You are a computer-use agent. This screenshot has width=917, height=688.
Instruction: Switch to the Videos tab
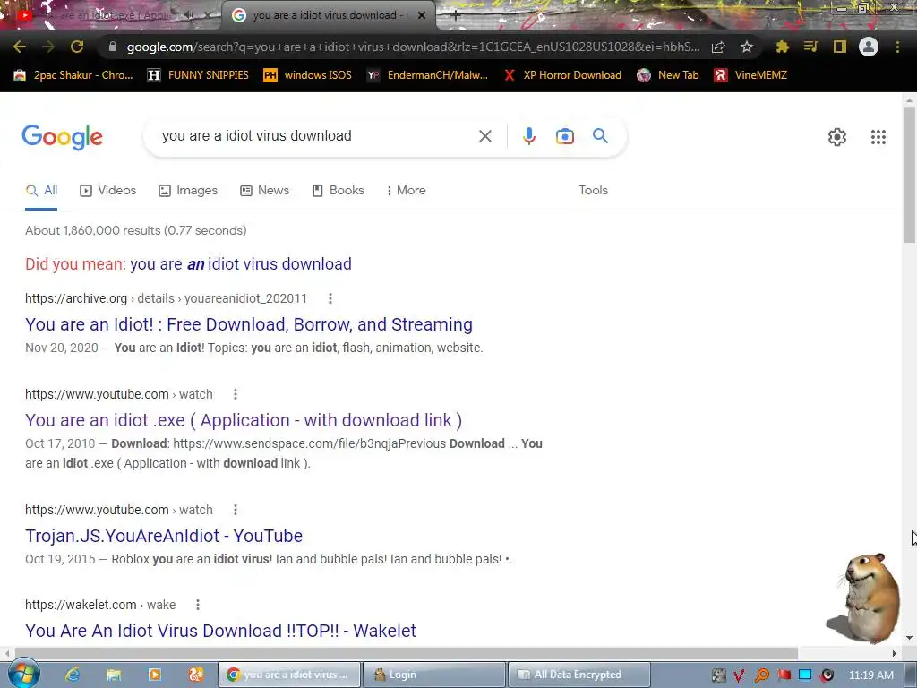tap(108, 190)
